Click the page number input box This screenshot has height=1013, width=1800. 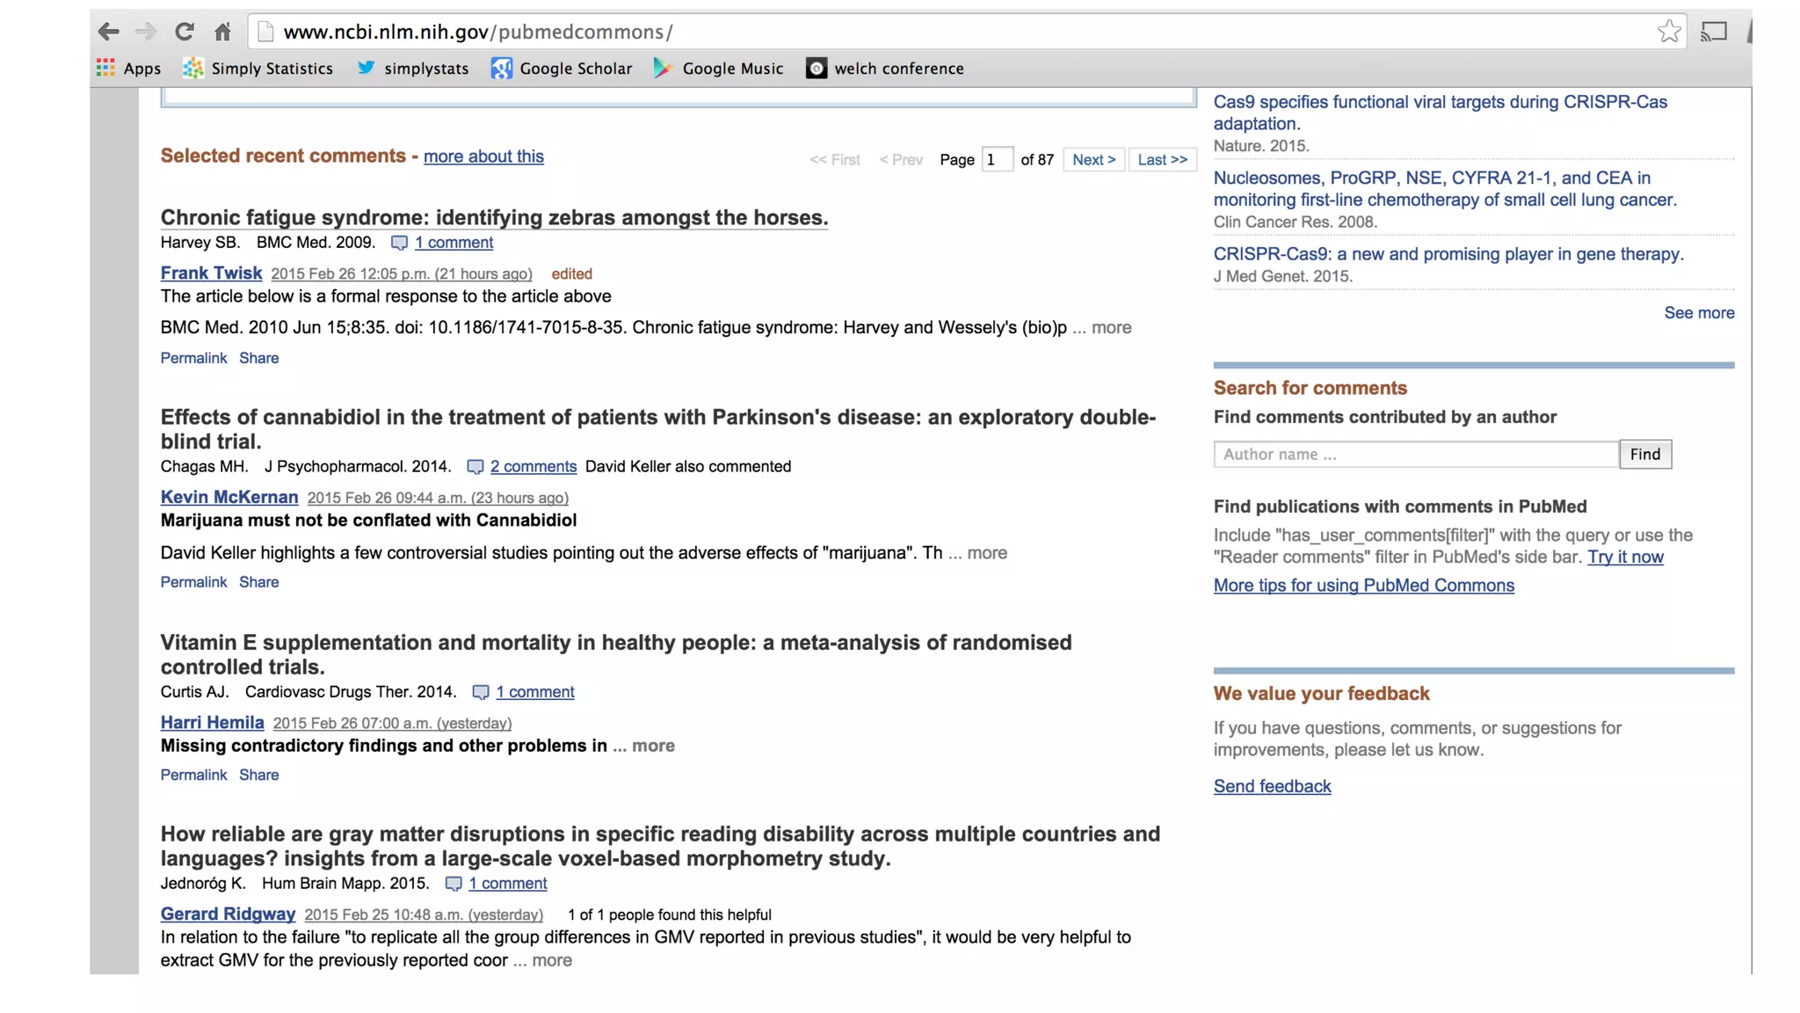tap(997, 160)
